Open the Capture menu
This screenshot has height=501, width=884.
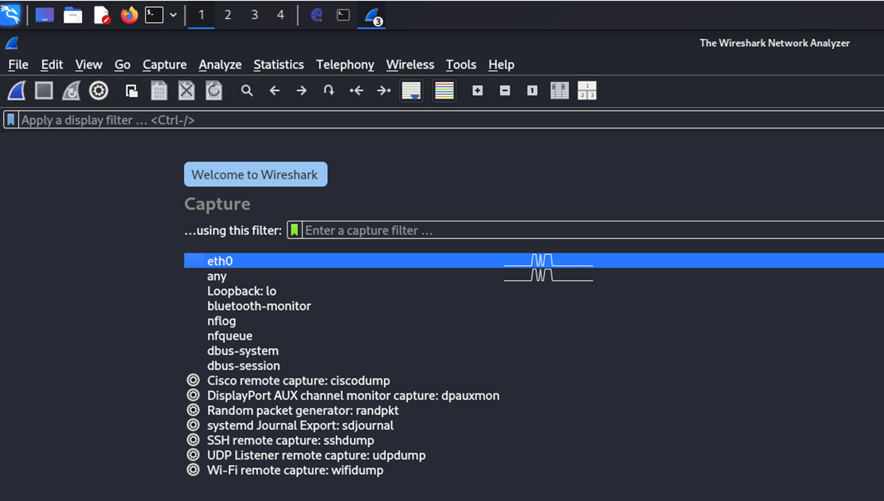(165, 65)
